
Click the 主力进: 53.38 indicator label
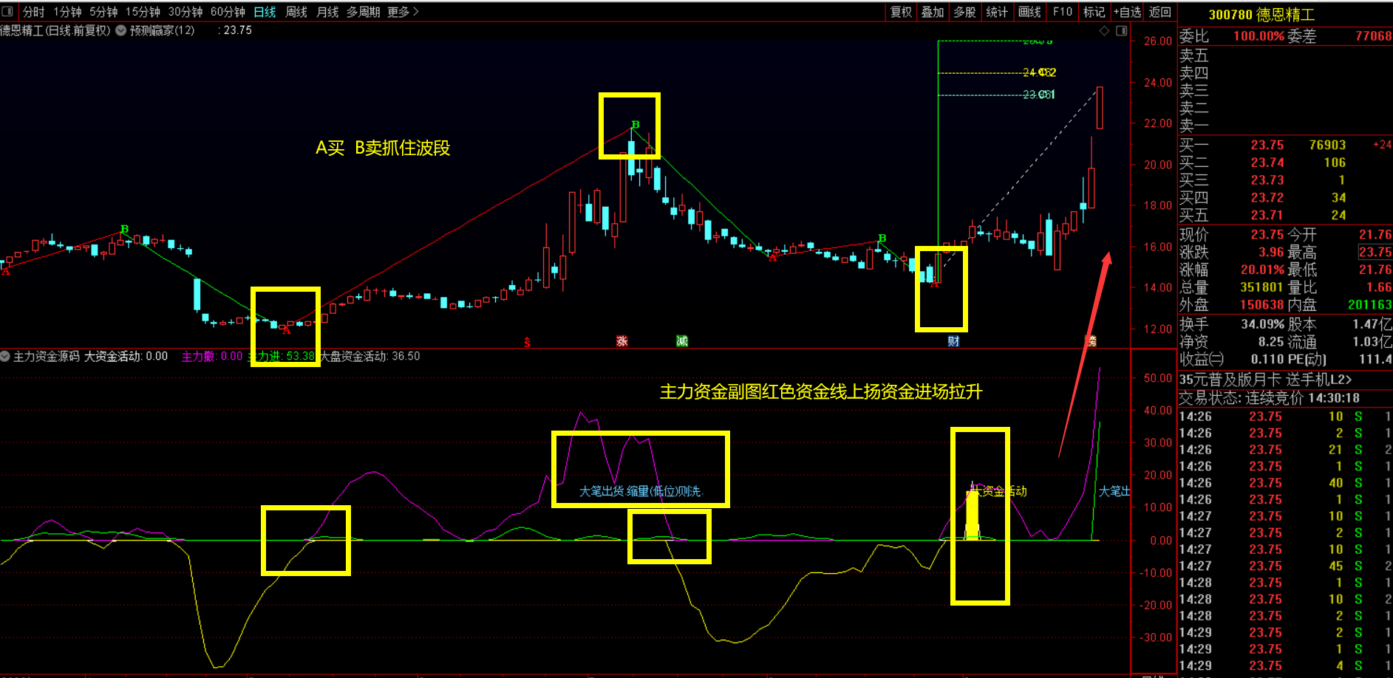click(281, 356)
